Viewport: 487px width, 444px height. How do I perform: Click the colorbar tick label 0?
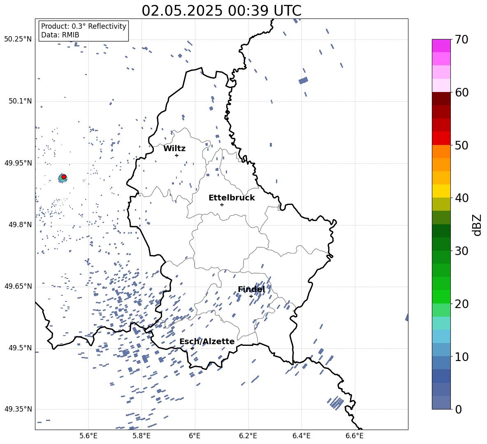click(x=458, y=409)
